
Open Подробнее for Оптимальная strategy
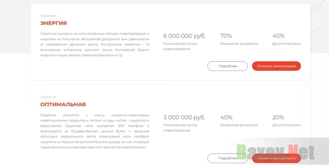(227, 158)
